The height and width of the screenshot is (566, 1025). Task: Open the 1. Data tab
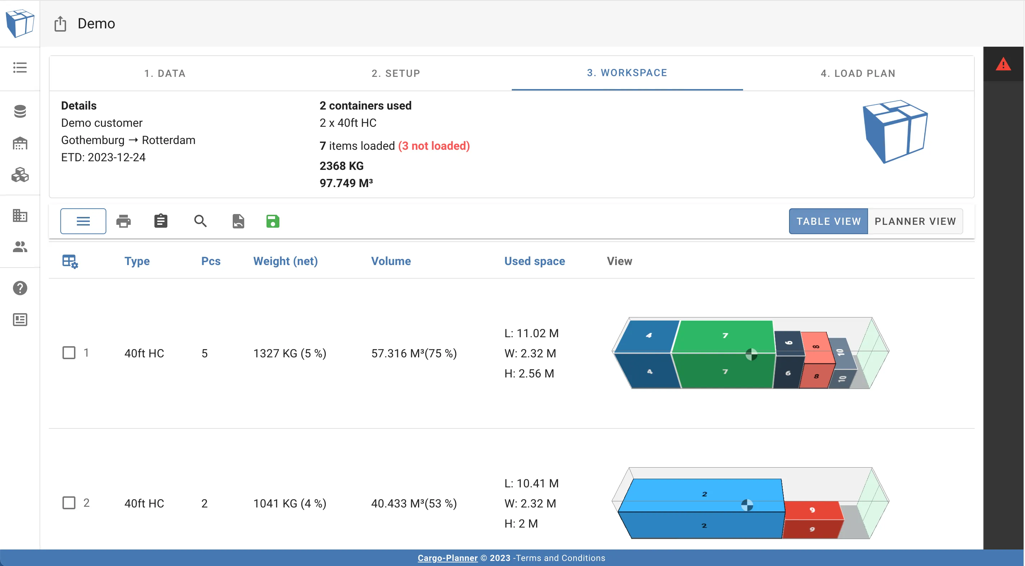click(x=165, y=73)
